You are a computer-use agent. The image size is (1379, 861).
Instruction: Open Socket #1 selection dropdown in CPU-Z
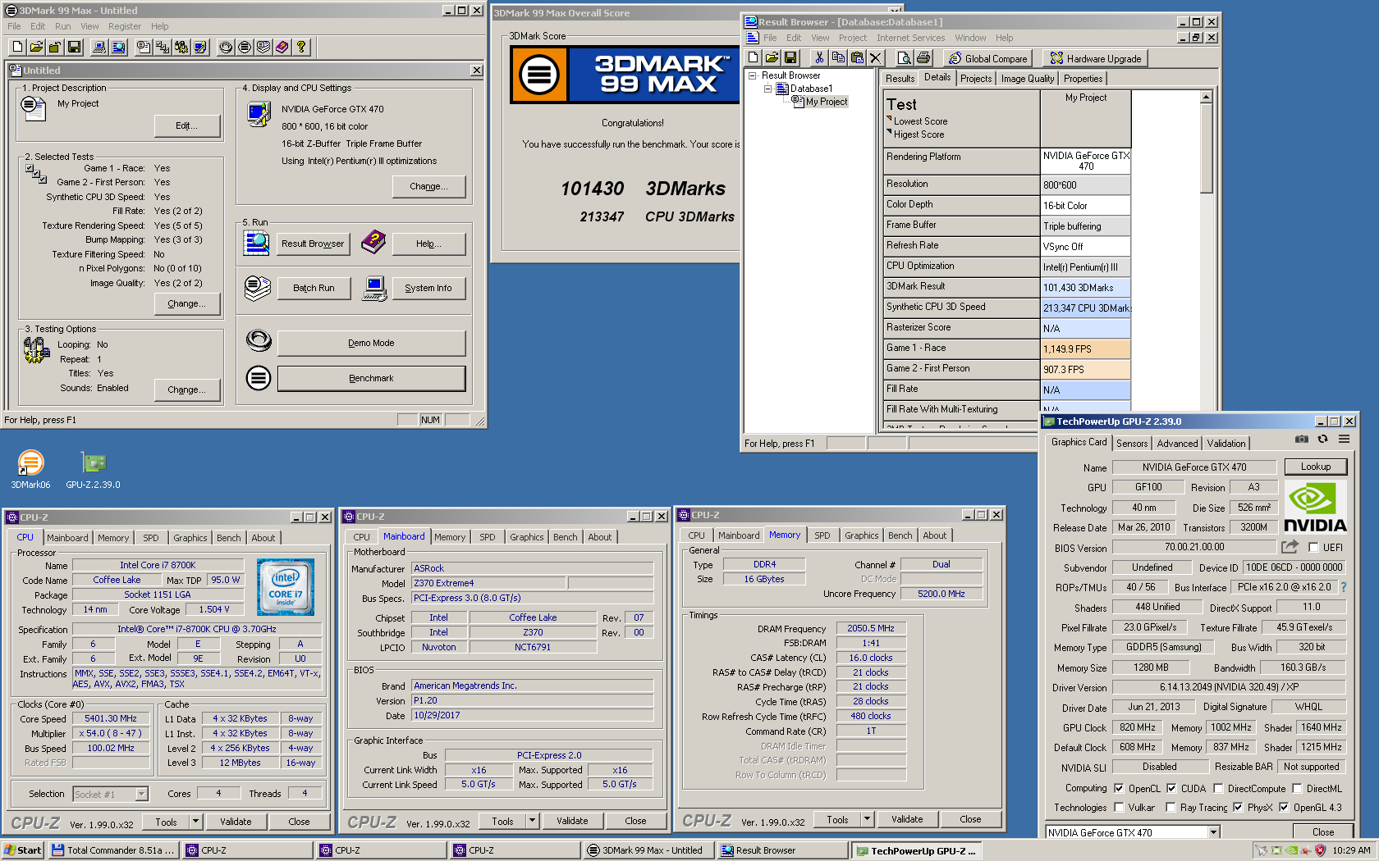[141, 794]
